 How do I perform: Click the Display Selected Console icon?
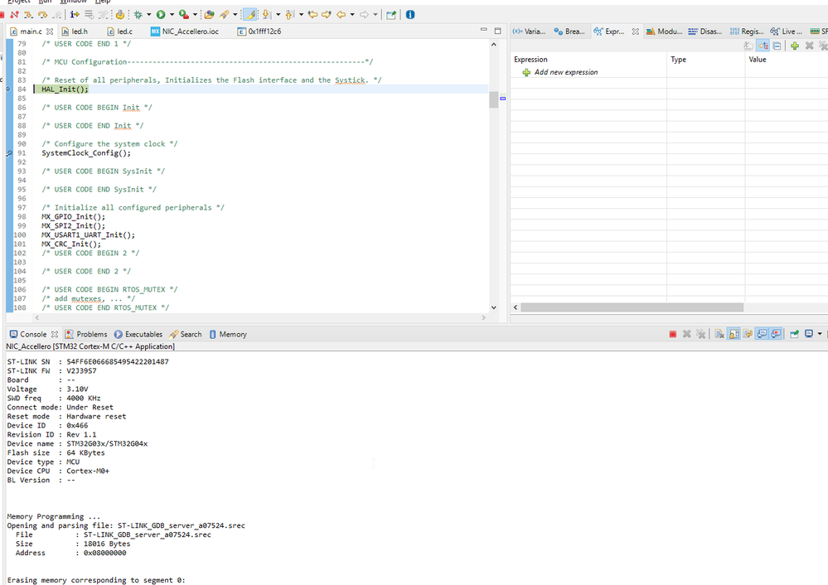[x=808, y=334]
